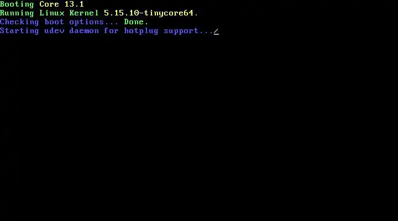398x221 pixels.
Task: Click the word "Starting" on line four
Action: coord(19,31)
